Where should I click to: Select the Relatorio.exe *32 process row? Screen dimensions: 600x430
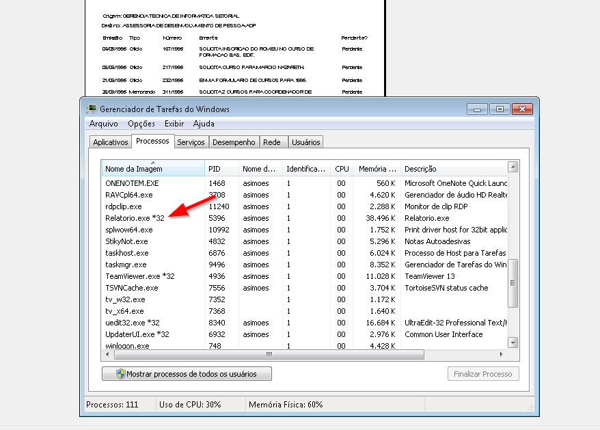click(135, 218)
